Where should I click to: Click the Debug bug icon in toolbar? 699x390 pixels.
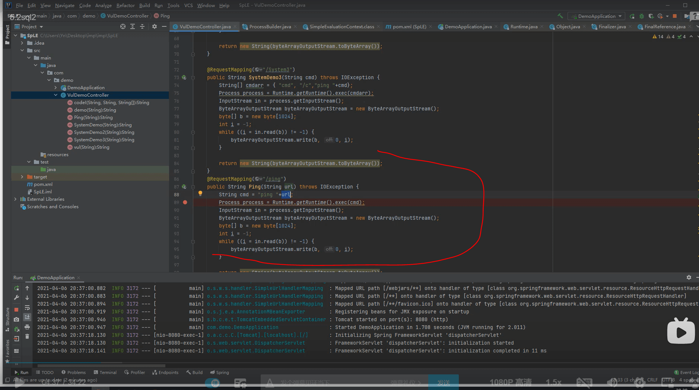coord(641,16)
